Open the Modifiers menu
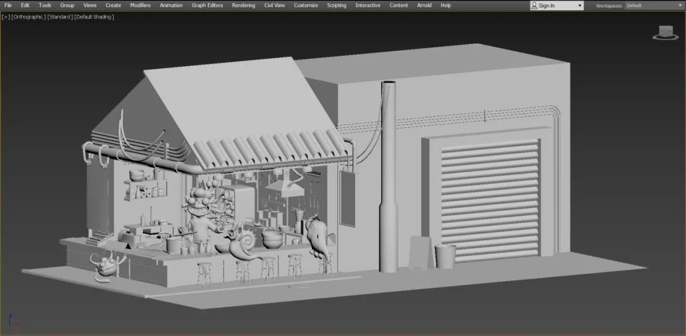 [x=140, y=5]
